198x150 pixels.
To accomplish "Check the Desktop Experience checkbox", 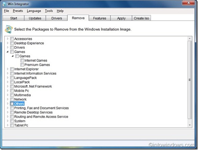I will 12,43.
